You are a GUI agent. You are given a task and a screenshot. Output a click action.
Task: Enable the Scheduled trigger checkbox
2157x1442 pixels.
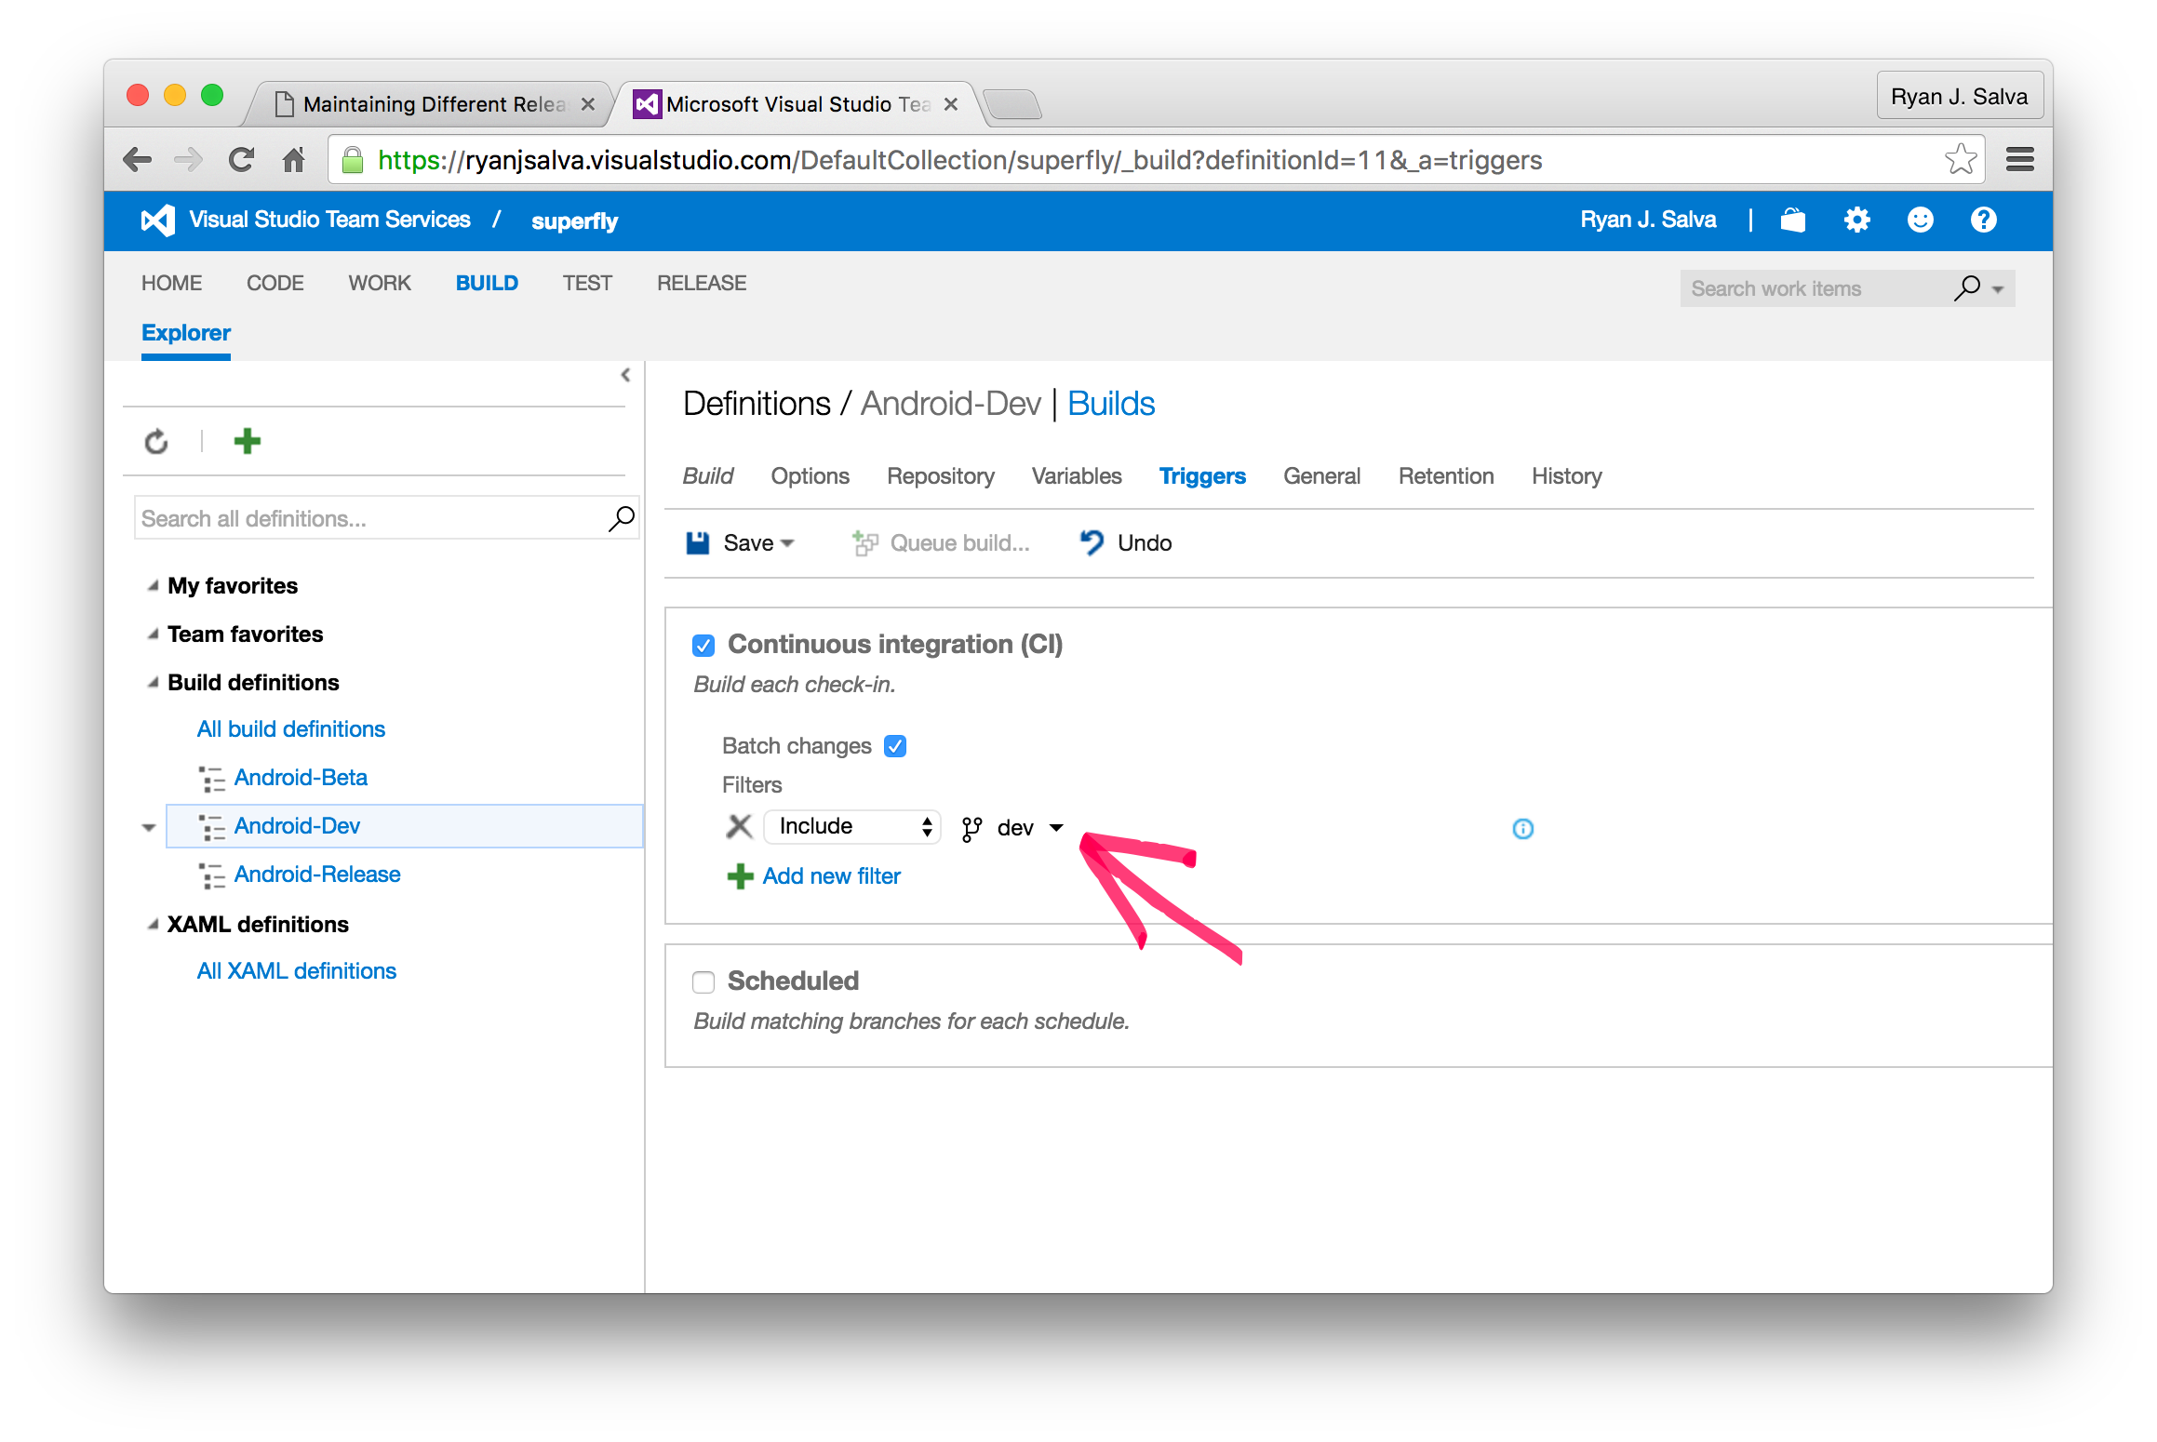tap(703, 981)
